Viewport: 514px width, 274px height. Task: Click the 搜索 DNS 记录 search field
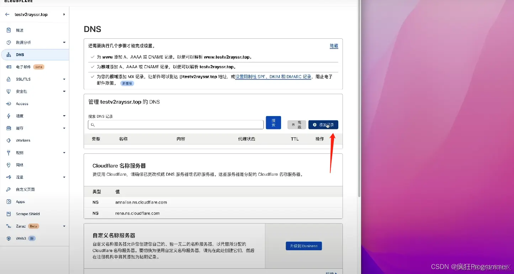coord(176,125)
